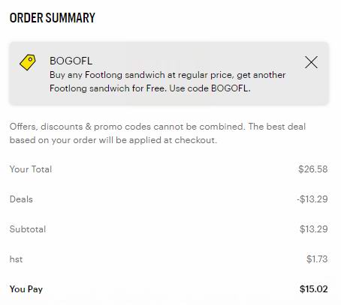Viewport: 341px width, 305px height.
Task: Click the $15.02 You Pay amount
Action: pyautogui.click(x=314, y=289)
